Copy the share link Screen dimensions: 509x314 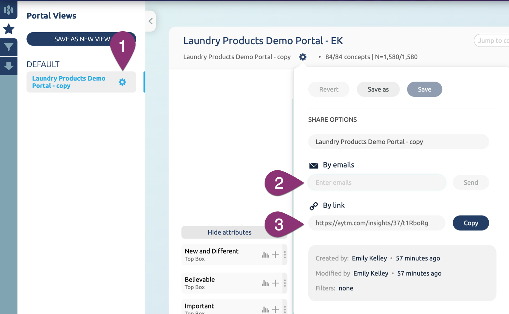coord(471,223)
